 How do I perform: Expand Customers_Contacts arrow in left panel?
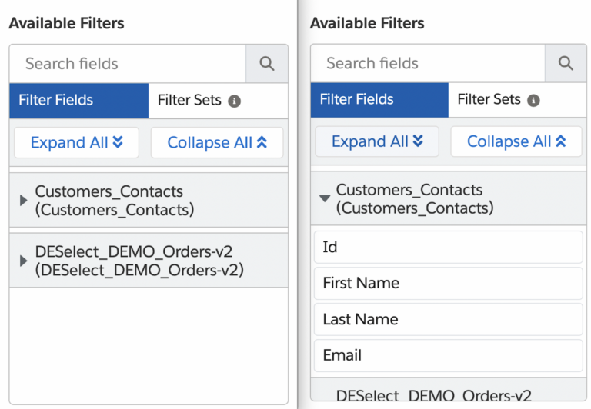tap(23, 201)
